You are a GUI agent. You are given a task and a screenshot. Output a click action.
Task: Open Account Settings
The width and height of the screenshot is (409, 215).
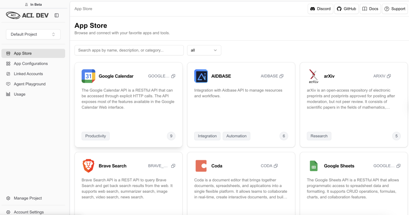33,212
